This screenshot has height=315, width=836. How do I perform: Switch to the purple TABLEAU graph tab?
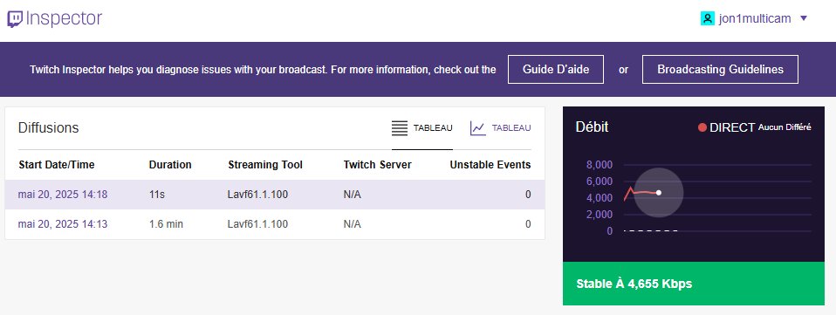511,128
